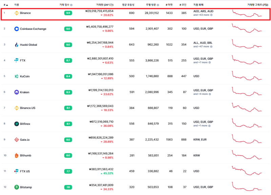Click Coinbase Exchange 7-day volume graph
This screenshot has width=271, height=195.
pos(247,28)
